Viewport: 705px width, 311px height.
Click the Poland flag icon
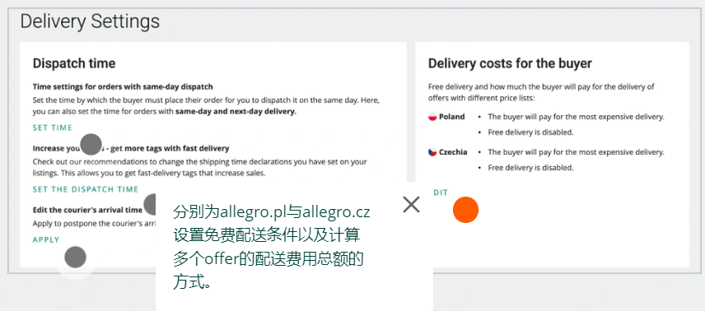pyautogui.click(x=432, y=117)
